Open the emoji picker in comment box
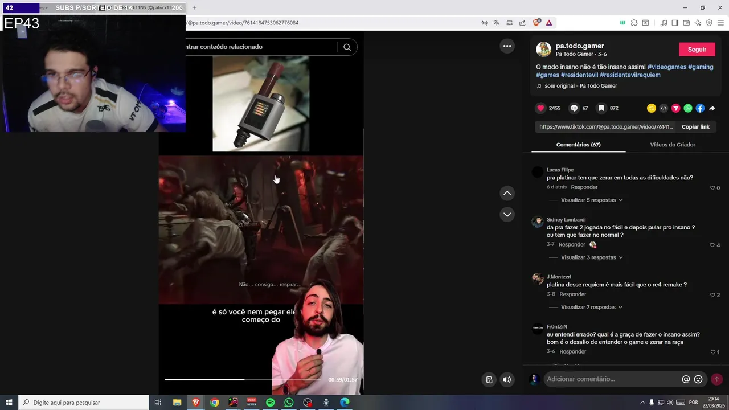The height and width of the screenshot is (410, 729). [698, 379]
